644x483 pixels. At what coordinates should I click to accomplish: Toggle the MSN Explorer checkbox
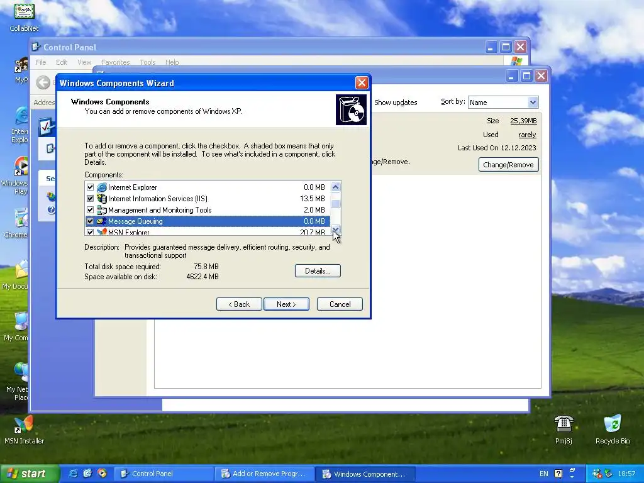(x=90, y=232)
